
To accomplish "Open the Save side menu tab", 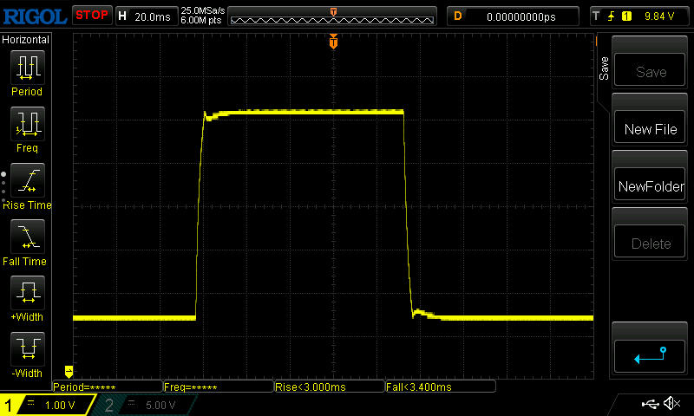I will (x=605, y=68).
